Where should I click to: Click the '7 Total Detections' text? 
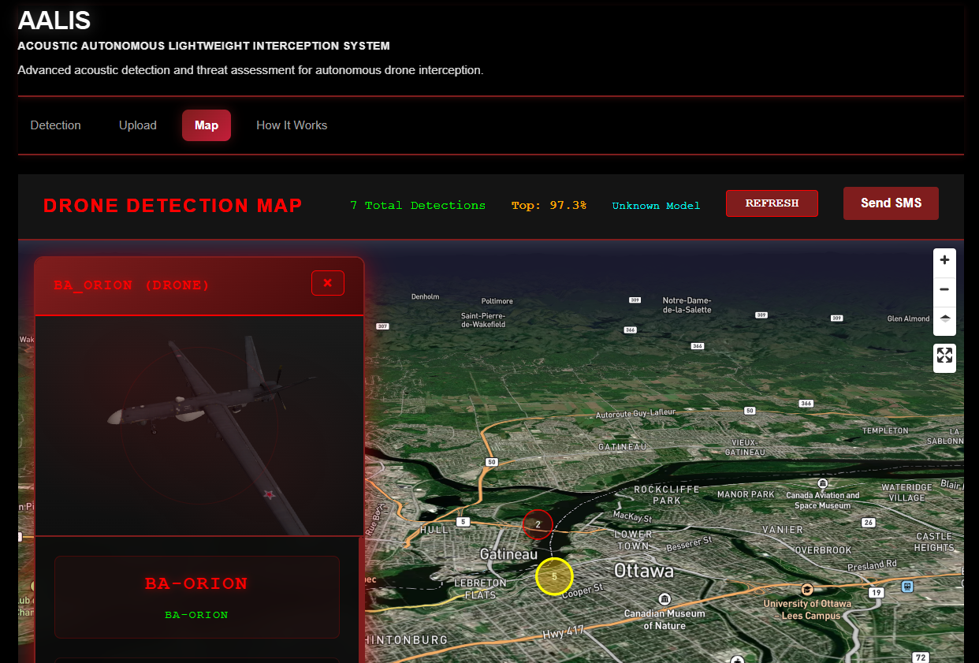pyautogui.click(x=418, y=206)
